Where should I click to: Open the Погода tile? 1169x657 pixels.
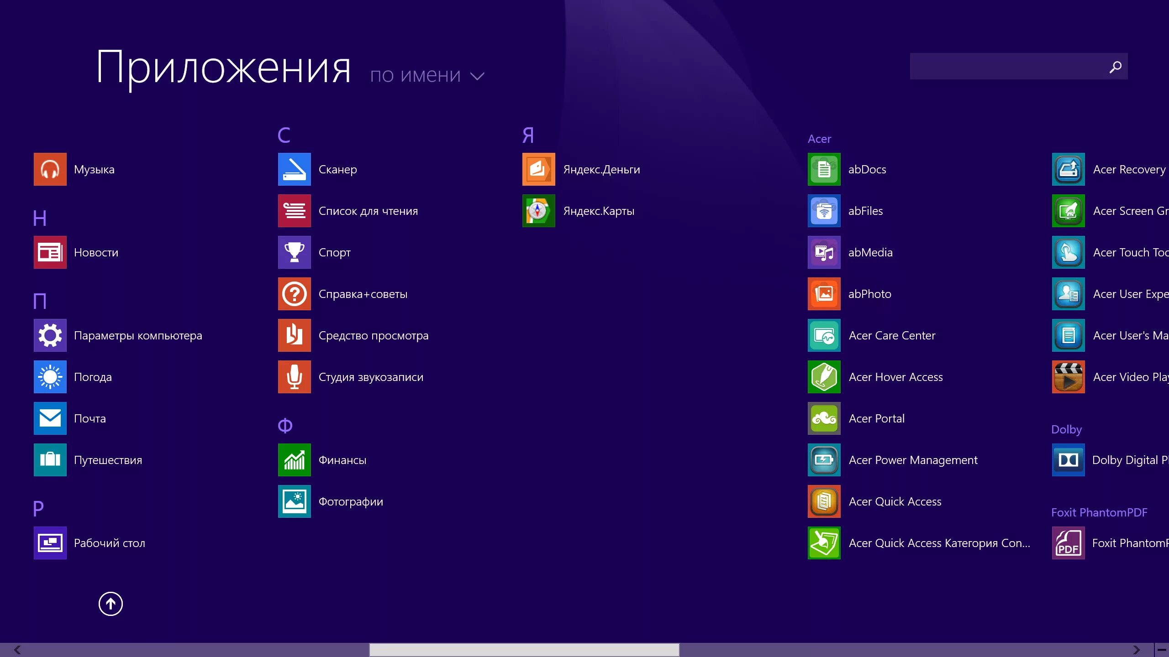click(93, 377)
